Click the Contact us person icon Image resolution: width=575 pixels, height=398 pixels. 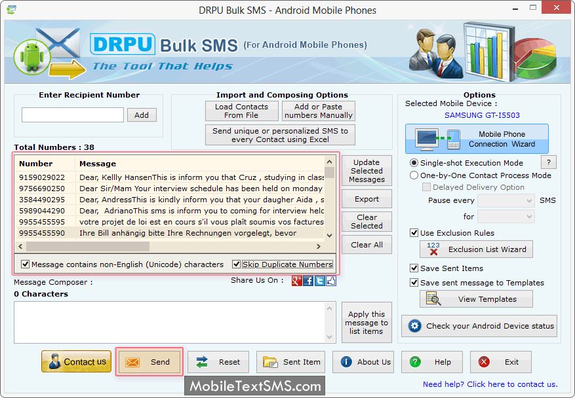coord(54,361)
